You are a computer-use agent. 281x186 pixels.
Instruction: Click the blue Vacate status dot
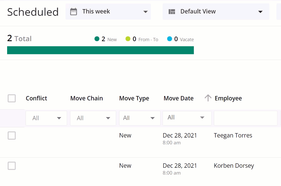coord(170,39)
